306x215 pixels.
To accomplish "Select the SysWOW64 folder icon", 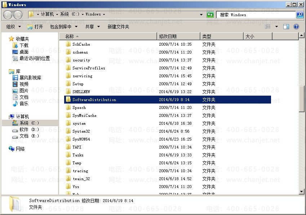I will tap(68, 139).
